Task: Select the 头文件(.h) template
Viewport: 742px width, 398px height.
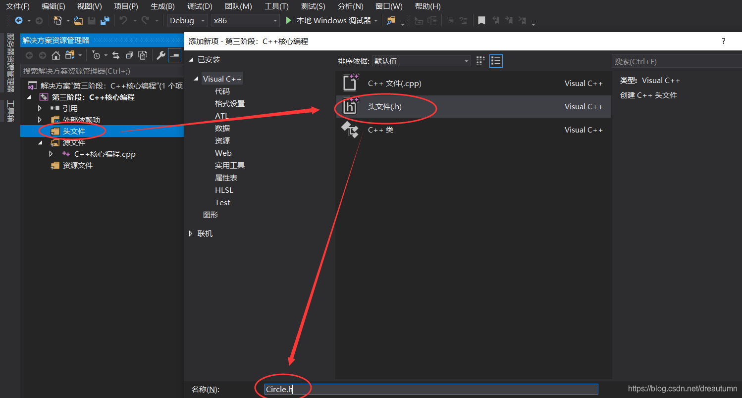Action: tap(473, 106)
